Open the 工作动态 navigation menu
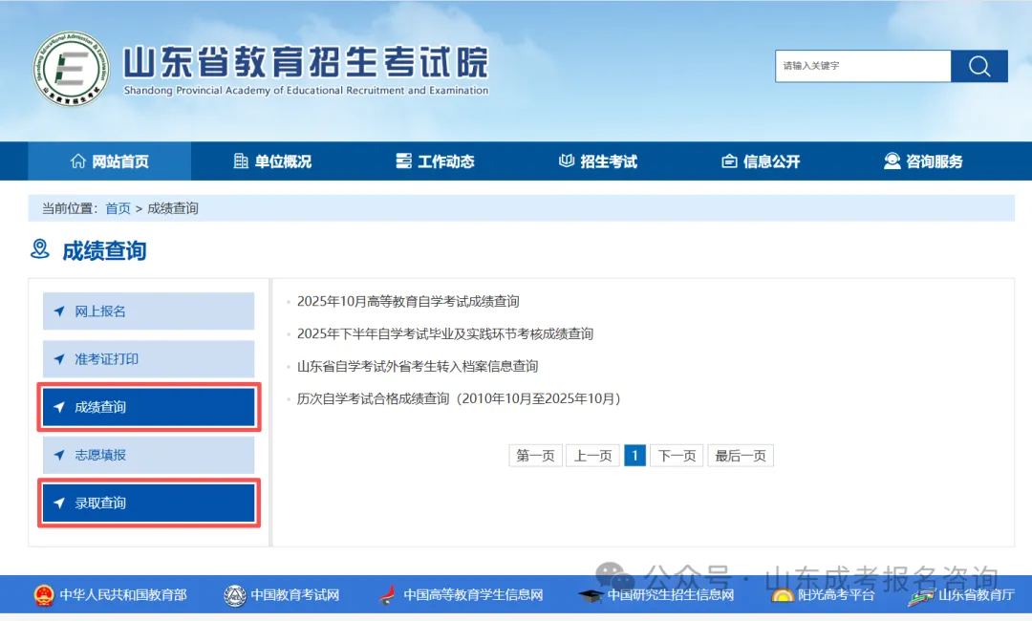The image size is (1032, 621). click(435, 161)
